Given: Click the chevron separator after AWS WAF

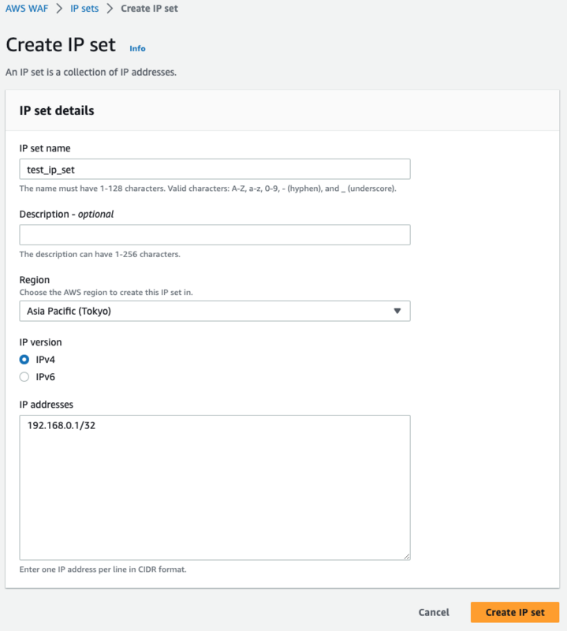Looking at the screenshot, I should pyautogui.click(x=59, y=9).
